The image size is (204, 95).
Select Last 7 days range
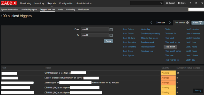pos(129,34)
